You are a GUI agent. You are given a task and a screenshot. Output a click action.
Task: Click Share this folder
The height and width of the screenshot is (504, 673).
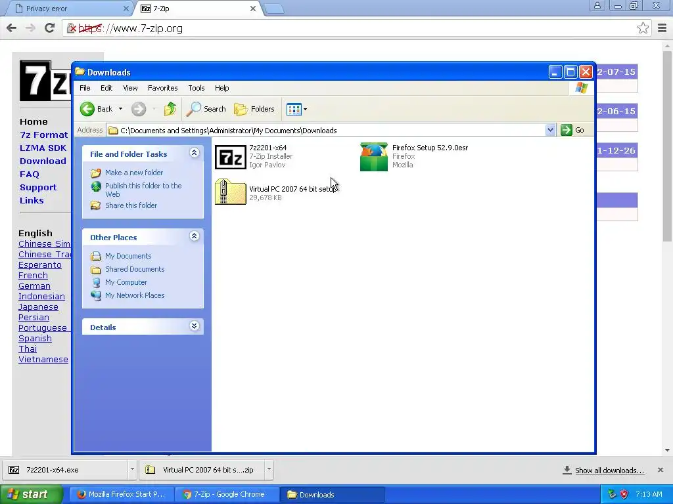[131, 205]
